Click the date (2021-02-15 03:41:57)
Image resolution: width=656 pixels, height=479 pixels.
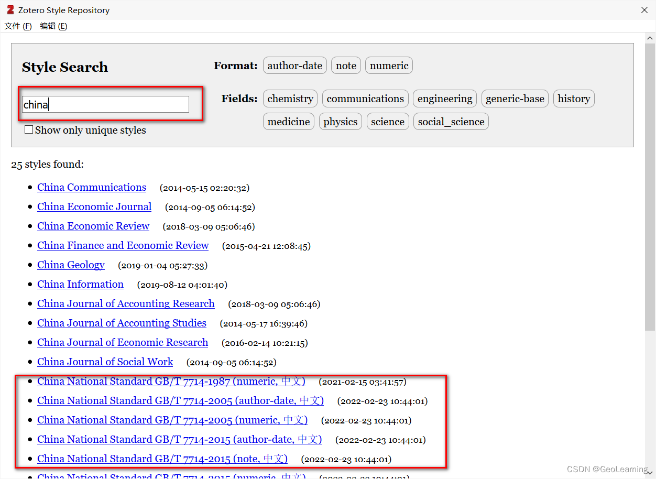click(363, 382)
